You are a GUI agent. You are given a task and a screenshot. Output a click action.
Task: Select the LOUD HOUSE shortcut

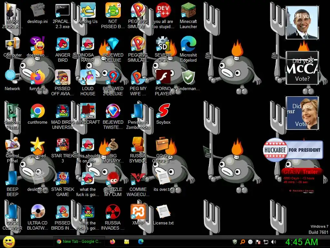tap(88, 83)
